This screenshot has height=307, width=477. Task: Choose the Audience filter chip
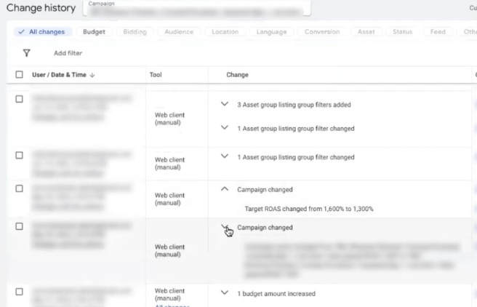179,32
